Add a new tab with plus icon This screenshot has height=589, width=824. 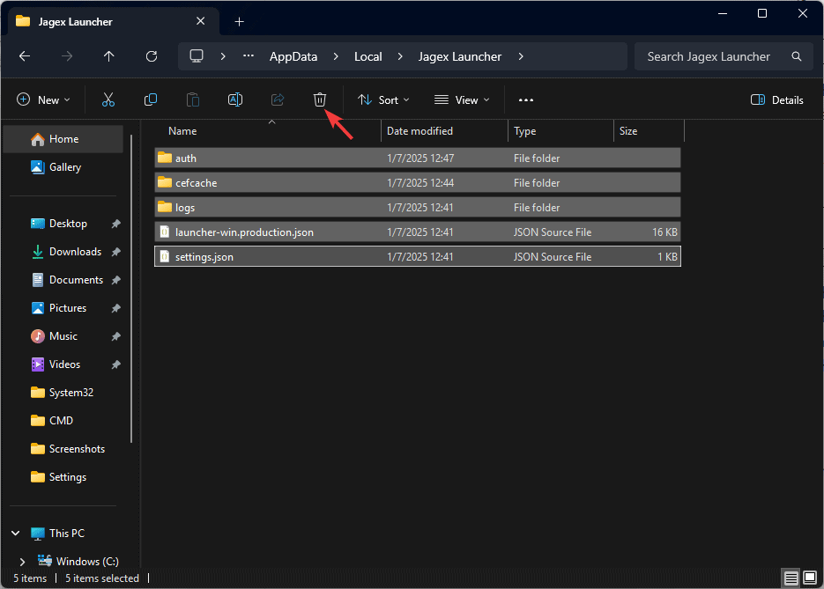coord(239,21)
